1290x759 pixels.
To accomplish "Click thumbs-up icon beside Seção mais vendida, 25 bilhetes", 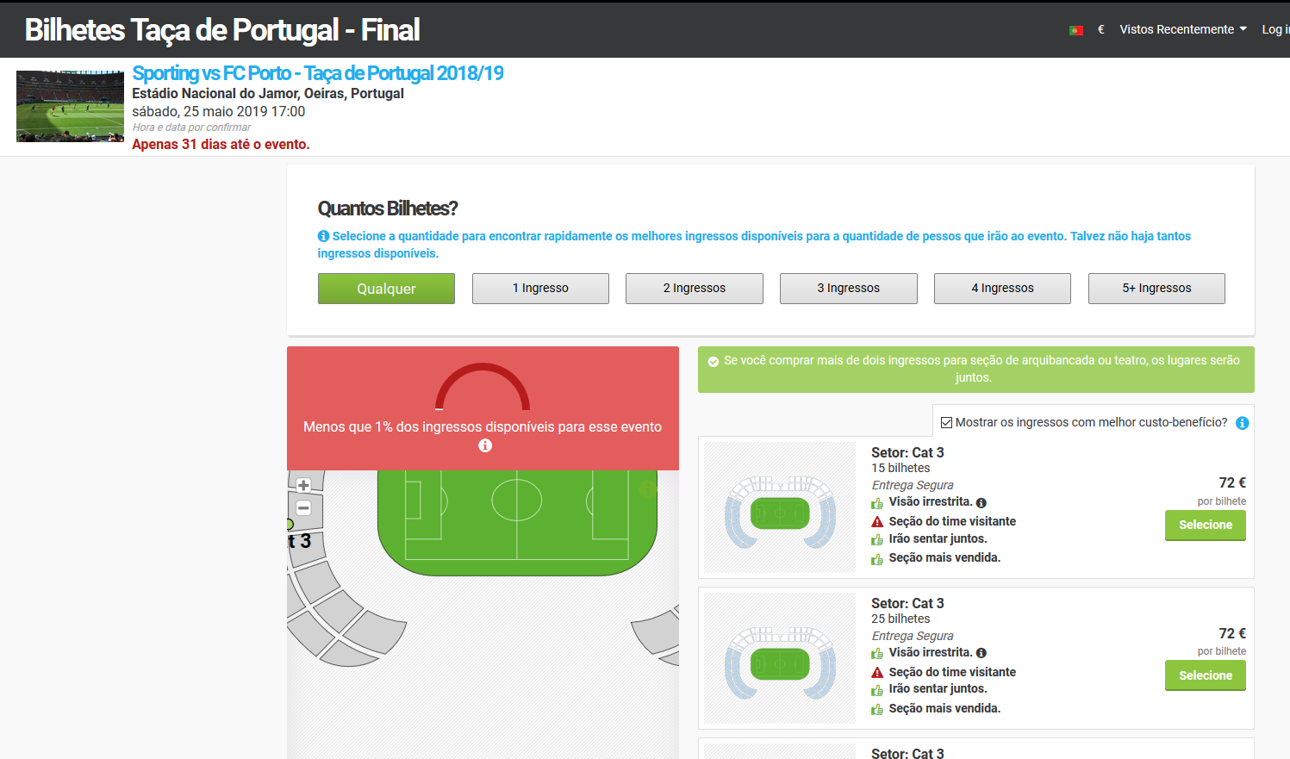I will pos(877,710).
